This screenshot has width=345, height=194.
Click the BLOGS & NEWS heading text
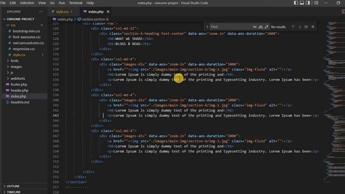[x=128, y=44]
